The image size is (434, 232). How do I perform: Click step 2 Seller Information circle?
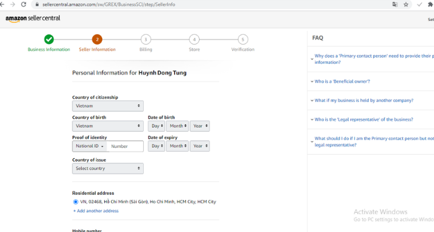pos(97,40)
